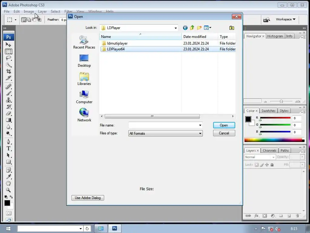The width and height of the screenshot is (310, 233).
Task: Switch to the Paths tab
Action: (285, 150)
